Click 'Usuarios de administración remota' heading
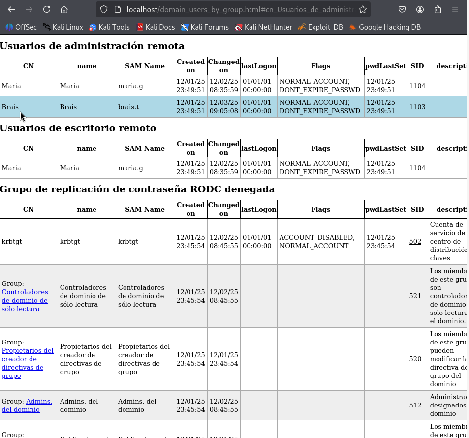Screen dimensions: 469x438 click(x=92, y=46)
